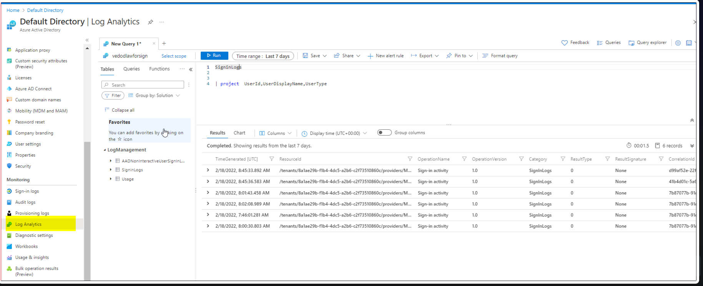Open the more options ellipsis beside title
The width and height of the screenshot is (703, 286).
[161, 22]
